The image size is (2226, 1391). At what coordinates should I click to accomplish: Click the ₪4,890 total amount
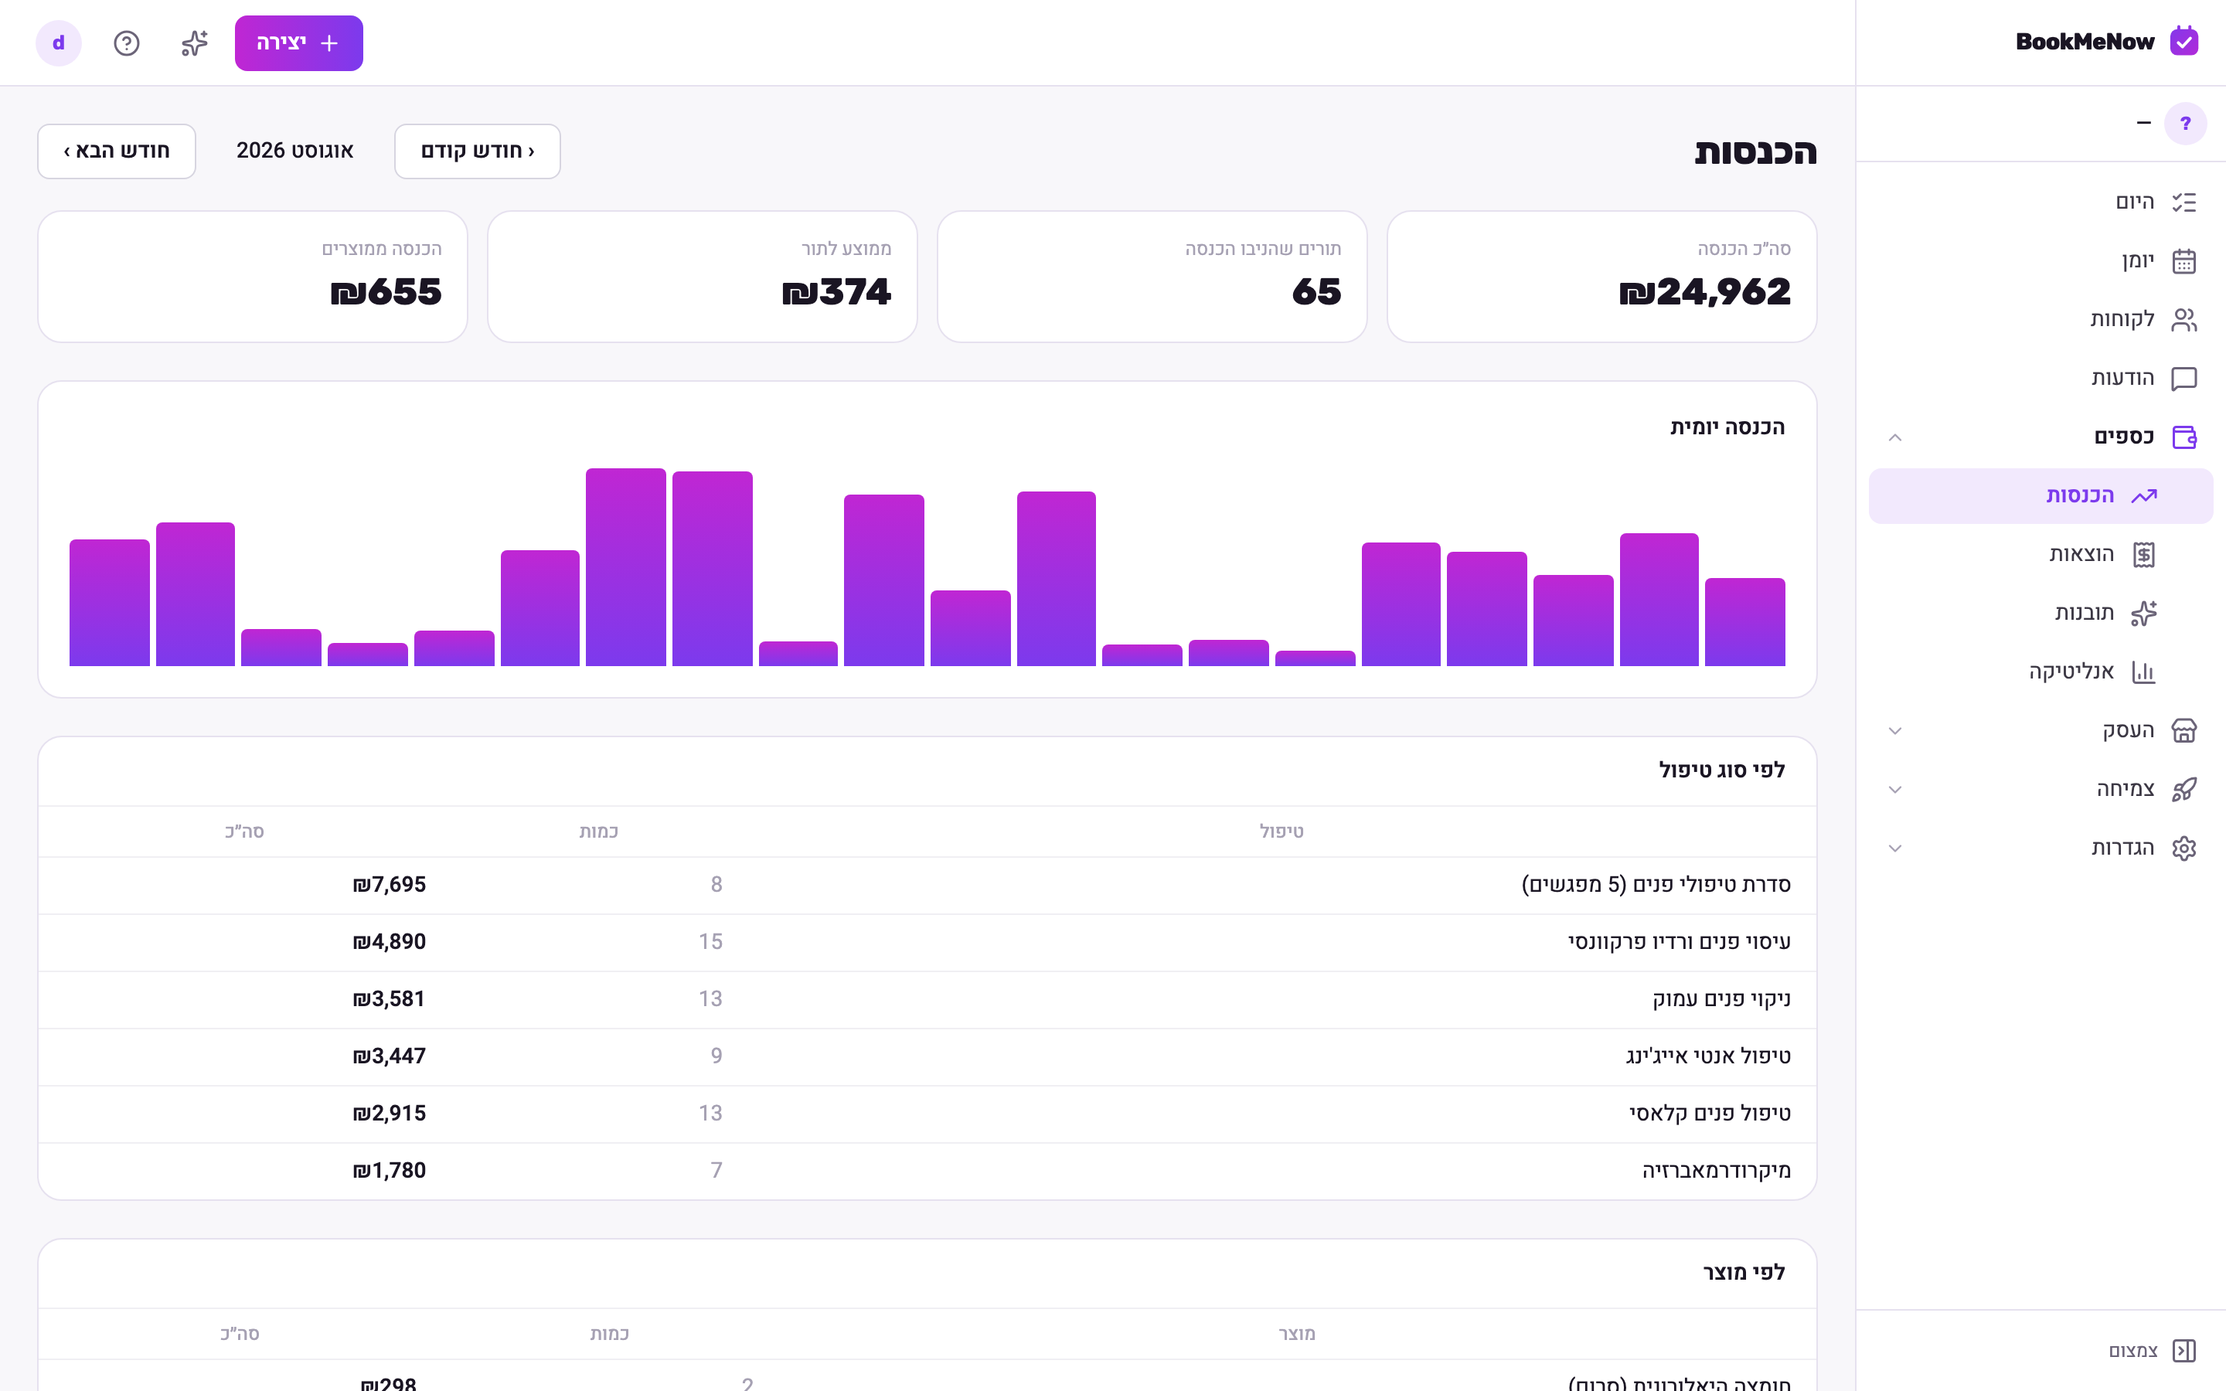[x=389, y=942]
